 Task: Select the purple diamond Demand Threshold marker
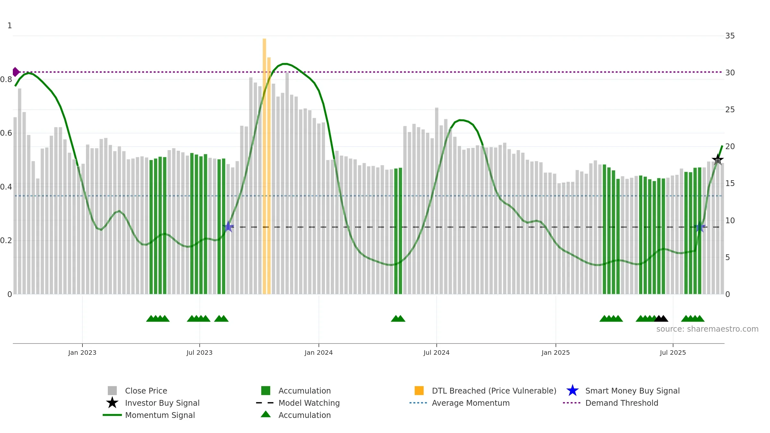pyautogui.click(x=15, y=72)
